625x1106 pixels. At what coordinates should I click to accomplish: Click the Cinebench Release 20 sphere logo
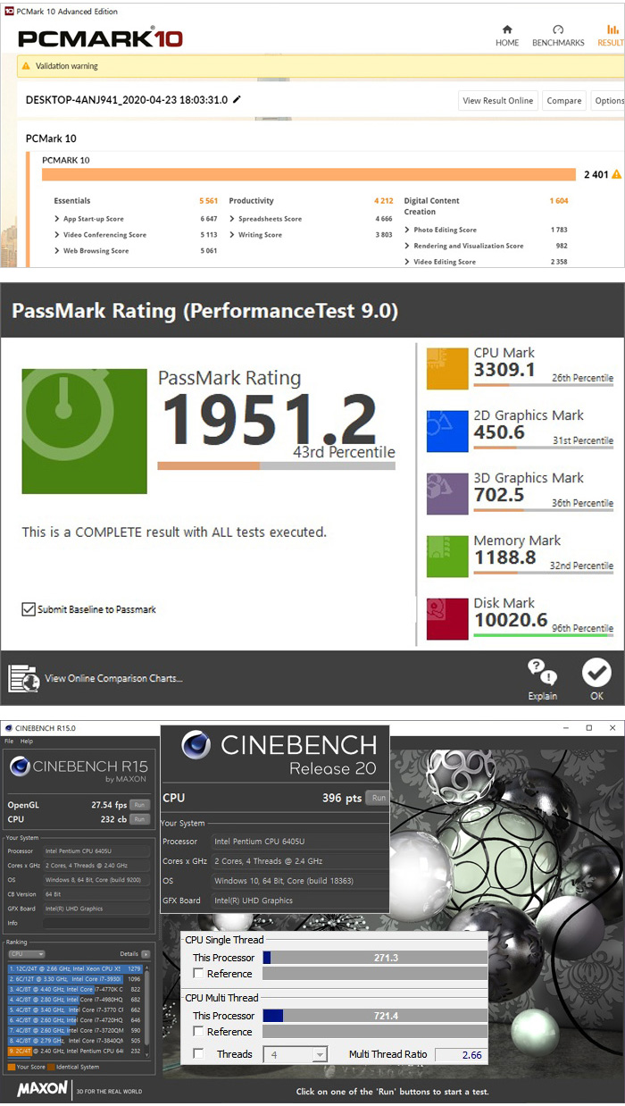pyautogui.click(x=196, y=744)
